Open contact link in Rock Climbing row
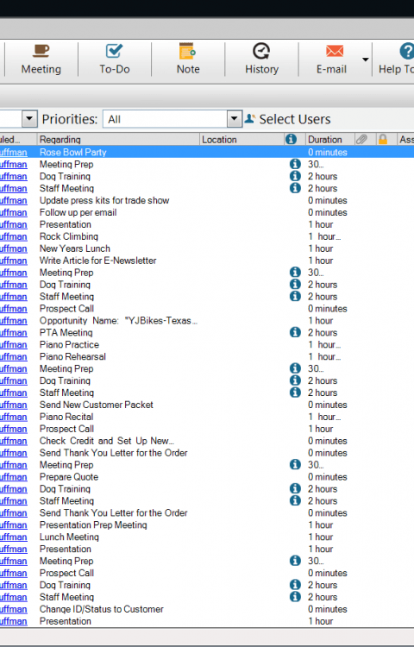The width and height of the screenshot is (414, 647). click(13, 236)
